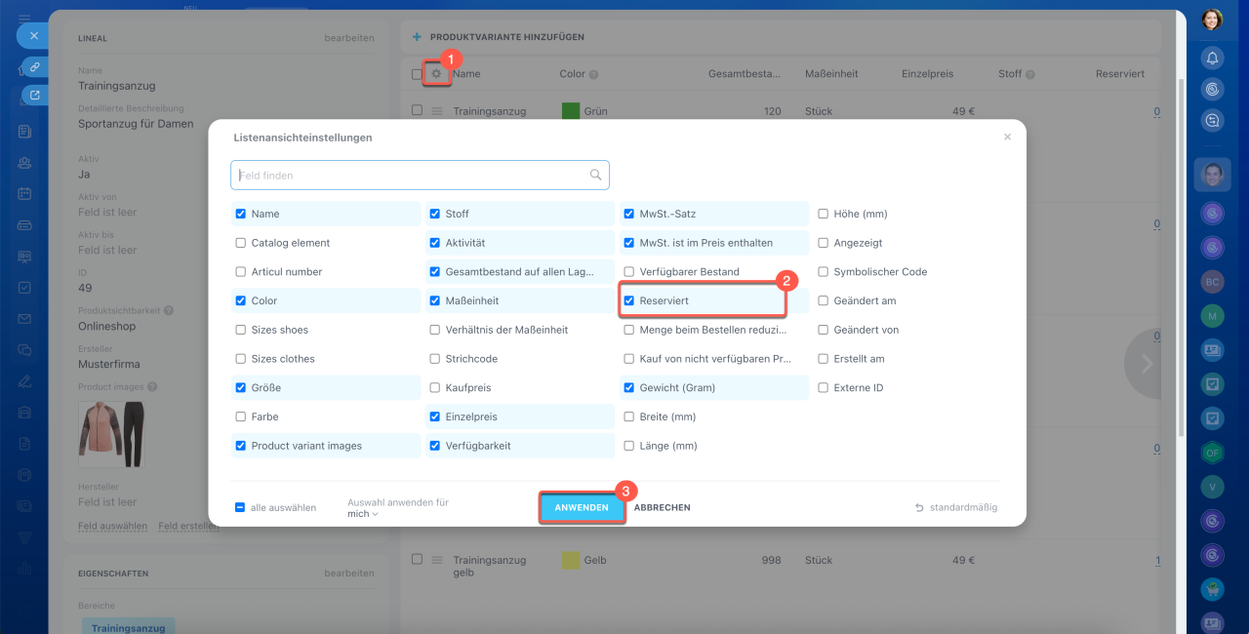Toggle the 'alle auswählen' checkbox
The width and height of the screenshot is (1249, 634).
(240, 507)
